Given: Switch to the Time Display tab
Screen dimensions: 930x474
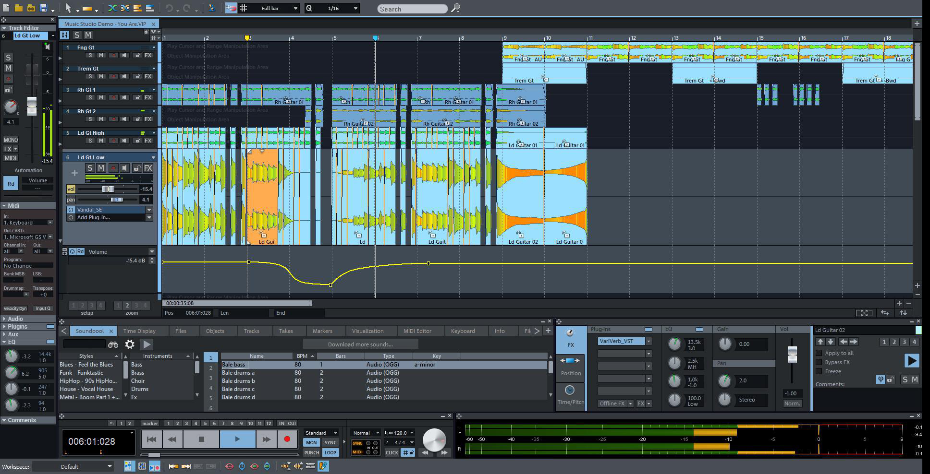Looking at the screenshot, I should click(x=139, y=331).
